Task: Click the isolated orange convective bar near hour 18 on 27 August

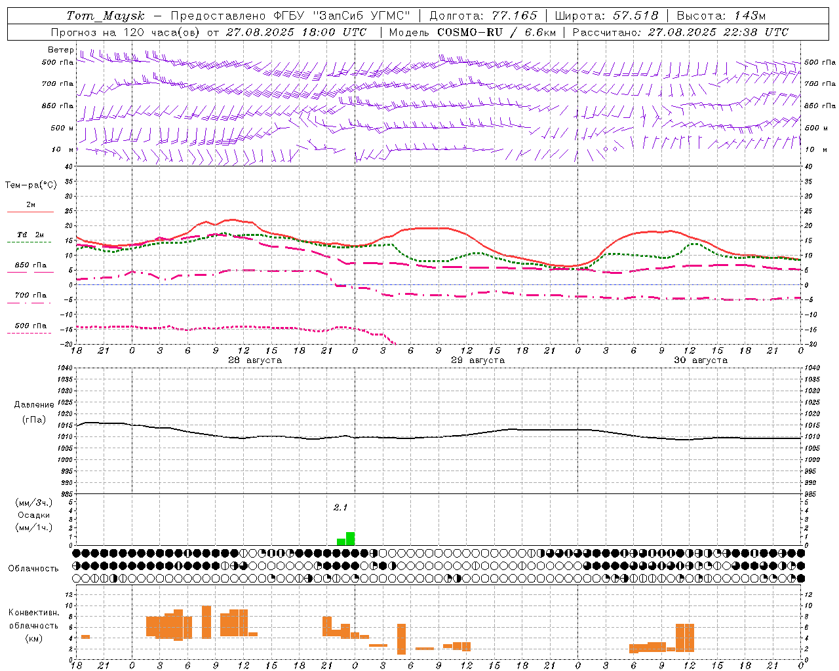Action: [85, 637]
